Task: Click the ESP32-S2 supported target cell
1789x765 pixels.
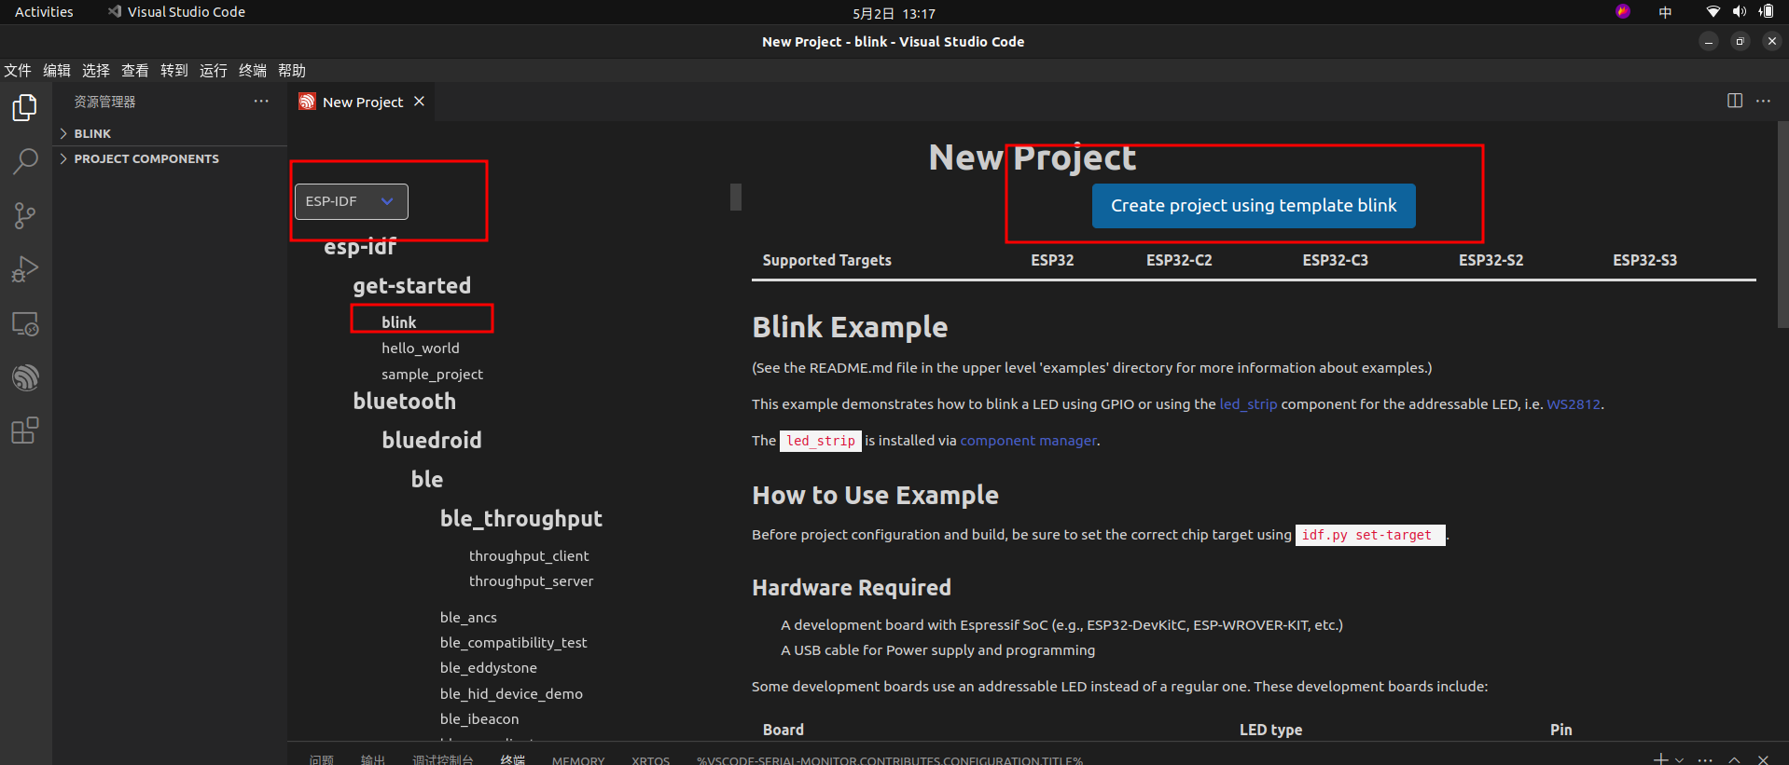Action: 1491,260
